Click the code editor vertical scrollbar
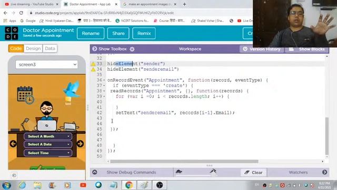This screenshot has height=190, width=337. (x=327, y=136)
